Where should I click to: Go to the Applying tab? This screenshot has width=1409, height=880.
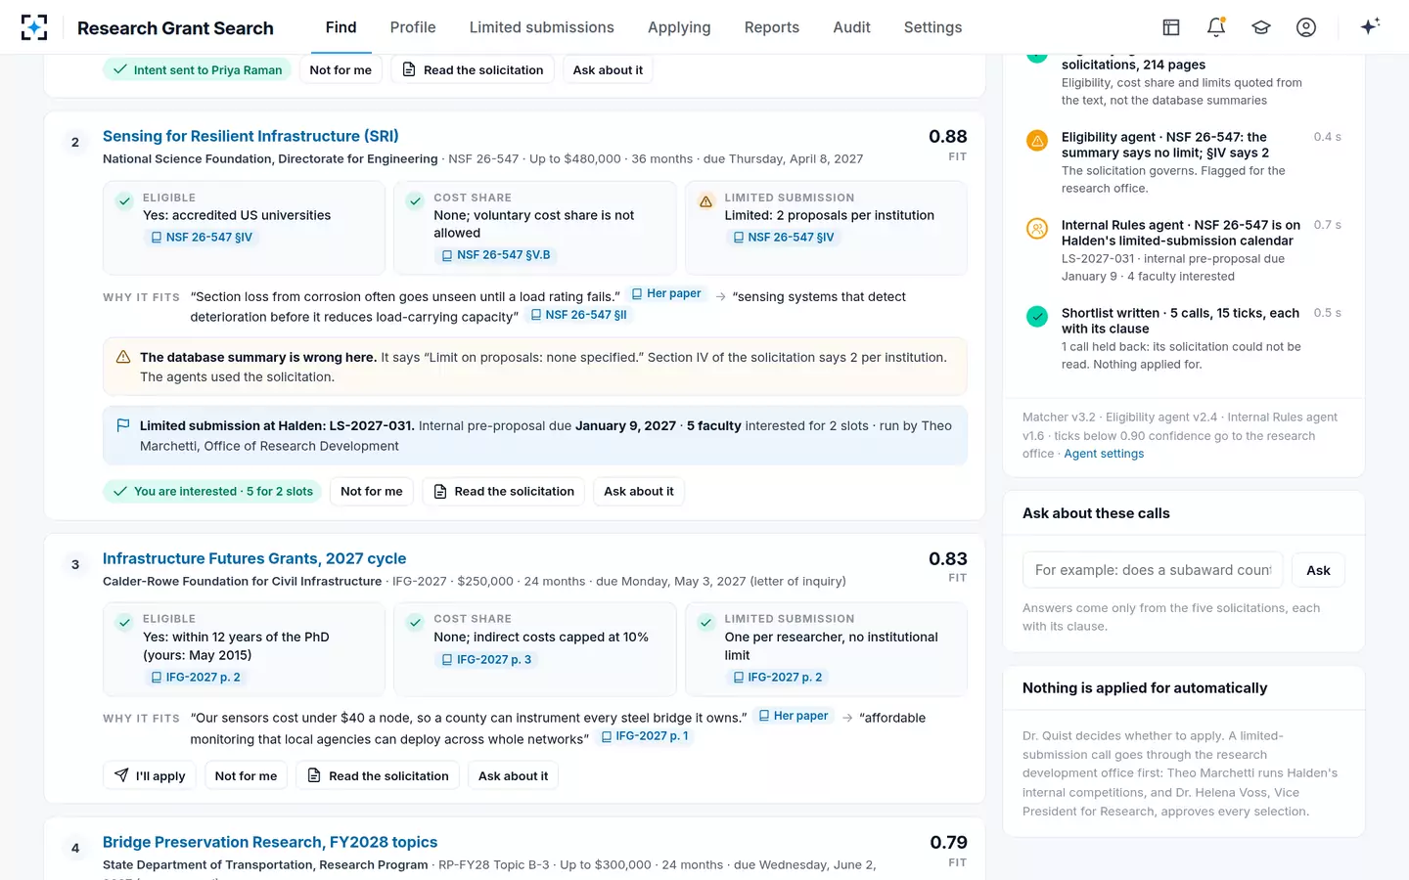point(679,27)
